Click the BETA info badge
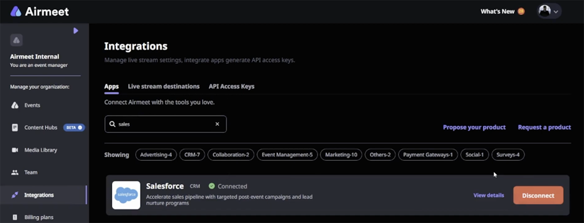584x223 pixels. [x=74, y=127]
